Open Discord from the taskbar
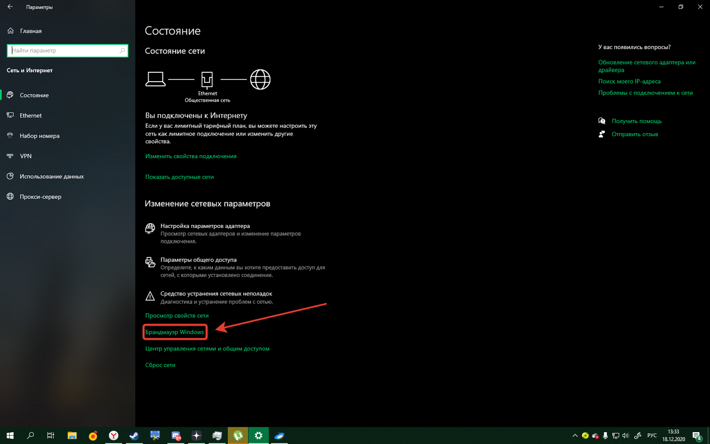Image resolution: width=710 pixels, height=444 pixels. point(176,435)
